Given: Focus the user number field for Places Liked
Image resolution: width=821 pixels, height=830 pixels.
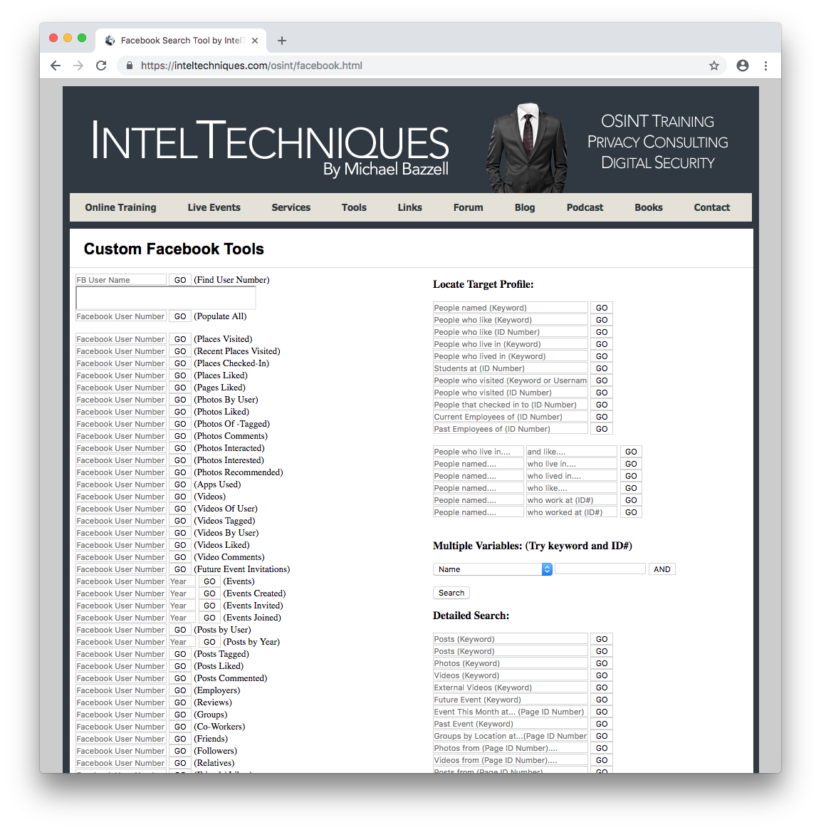Looking at the screenshot, I should coord(121,376).
